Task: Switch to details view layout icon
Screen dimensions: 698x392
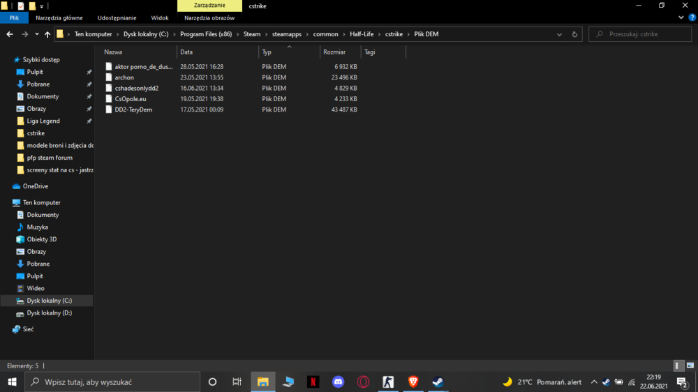Action: (x=678, y=365)
